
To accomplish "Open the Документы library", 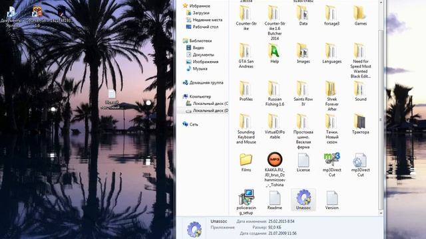I will click(x=203, y=54).
